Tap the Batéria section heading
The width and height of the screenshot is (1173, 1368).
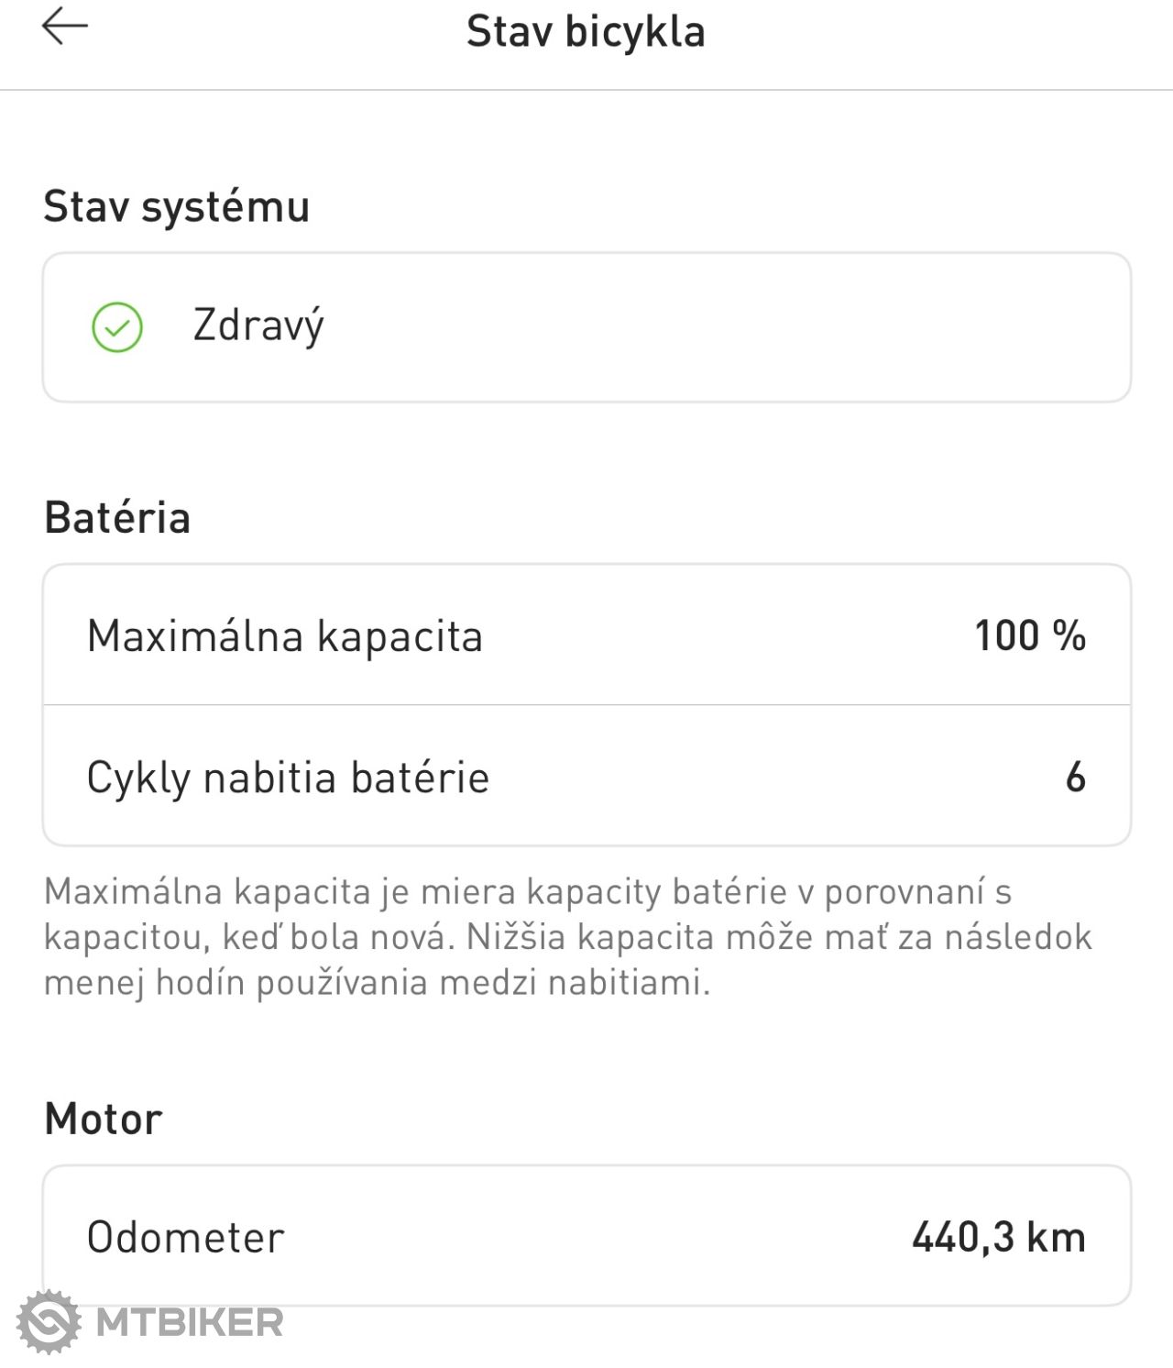117,518
